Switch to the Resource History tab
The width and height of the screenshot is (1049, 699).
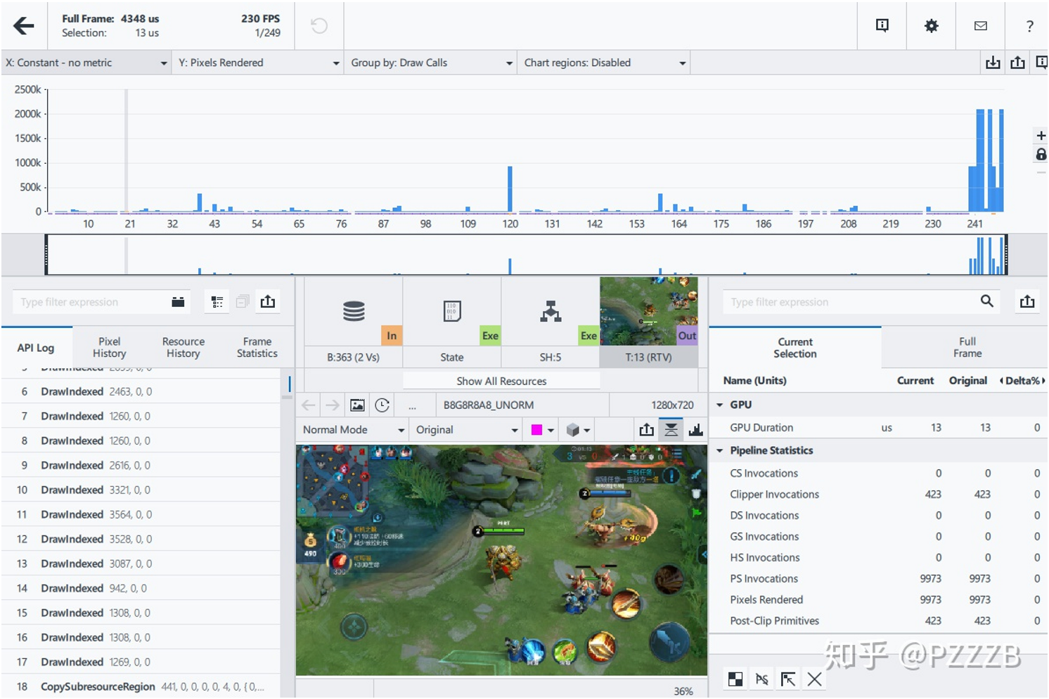point(183,348)
